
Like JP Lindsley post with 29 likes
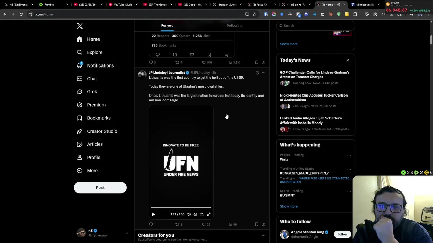click(204, 224)
